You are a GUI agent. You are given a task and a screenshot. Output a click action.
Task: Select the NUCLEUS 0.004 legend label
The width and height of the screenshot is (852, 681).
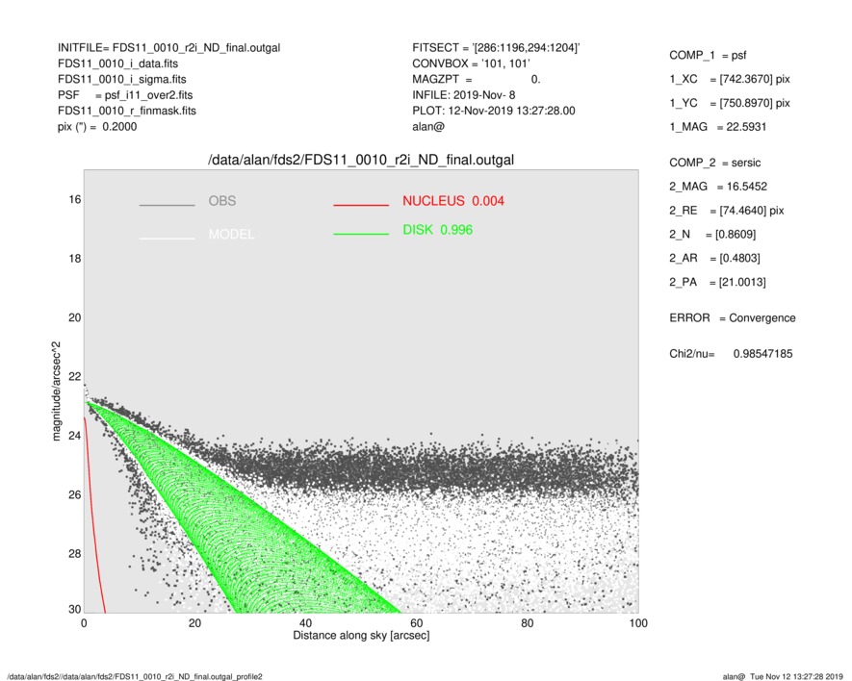[452, 201]
